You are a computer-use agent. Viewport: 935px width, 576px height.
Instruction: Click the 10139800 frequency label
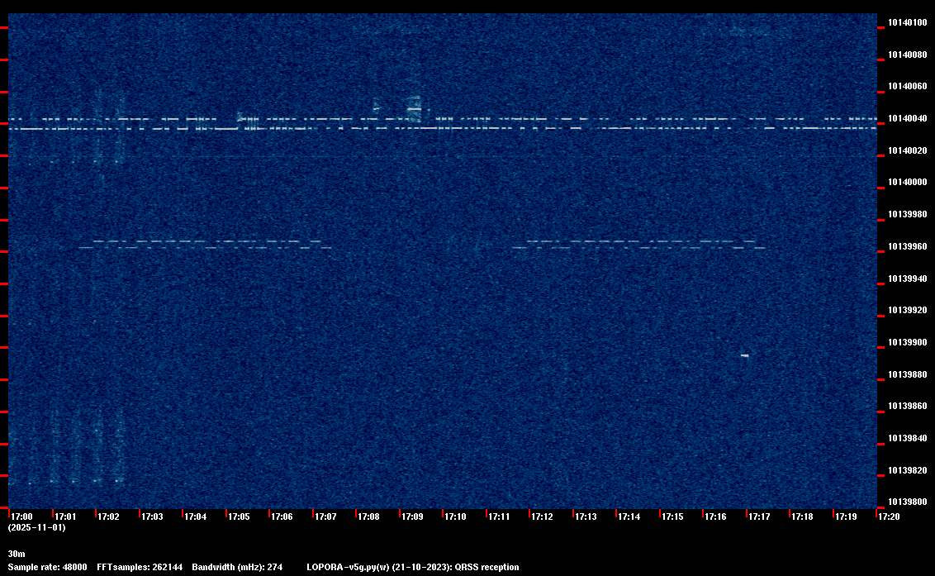pos(908,502)
